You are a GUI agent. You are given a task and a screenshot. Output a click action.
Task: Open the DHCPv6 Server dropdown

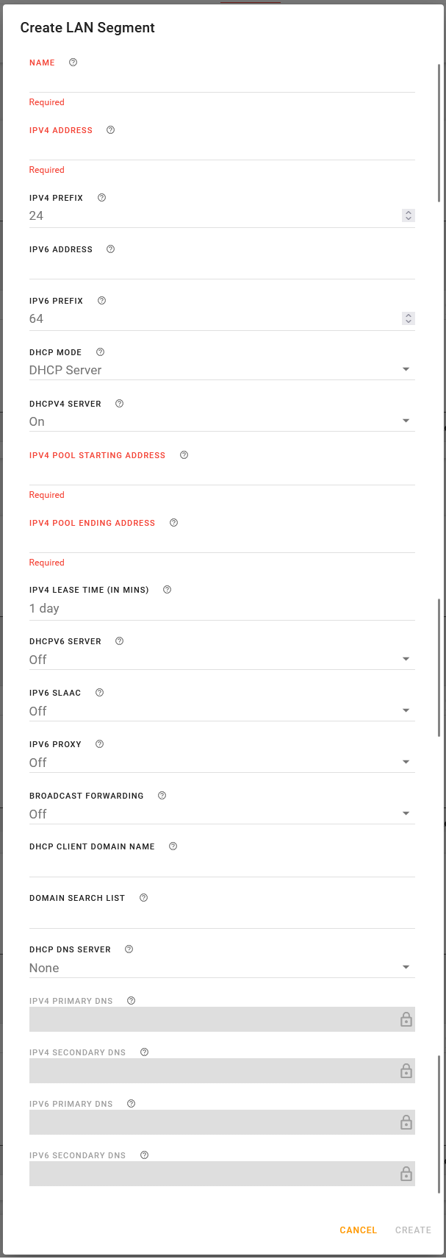point(222,660)
